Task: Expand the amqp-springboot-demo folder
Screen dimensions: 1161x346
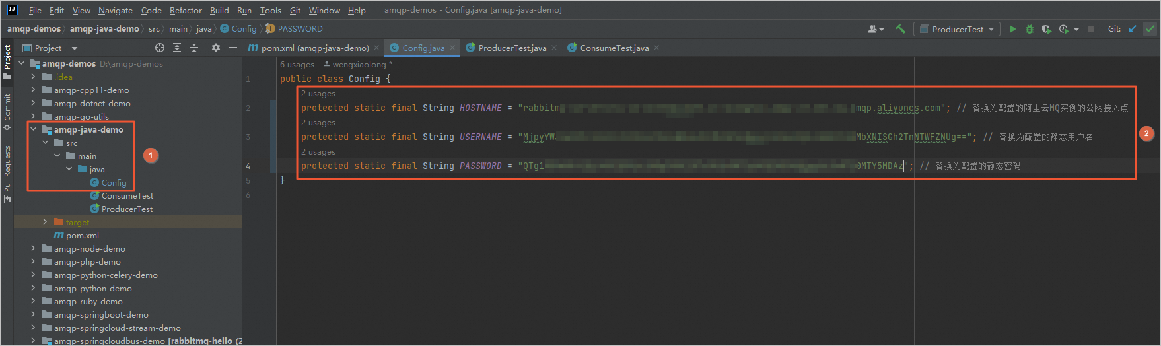Action: (x=34, y=314)
